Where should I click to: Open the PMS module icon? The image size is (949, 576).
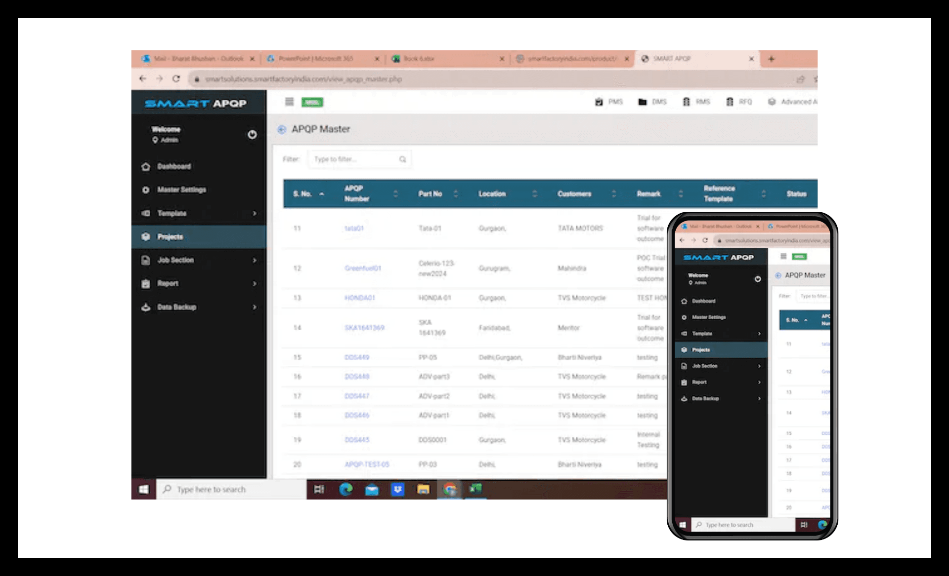[600, 102]
